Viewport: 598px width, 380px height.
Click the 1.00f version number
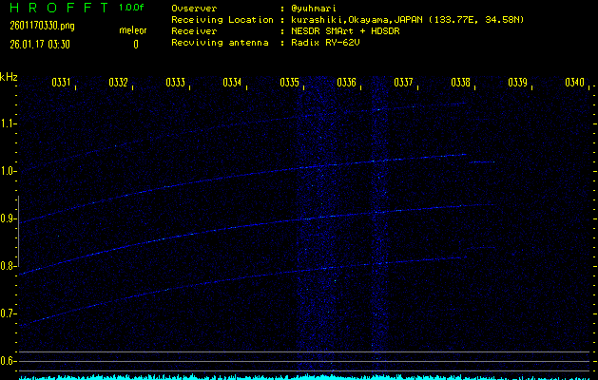click(132, 8)
